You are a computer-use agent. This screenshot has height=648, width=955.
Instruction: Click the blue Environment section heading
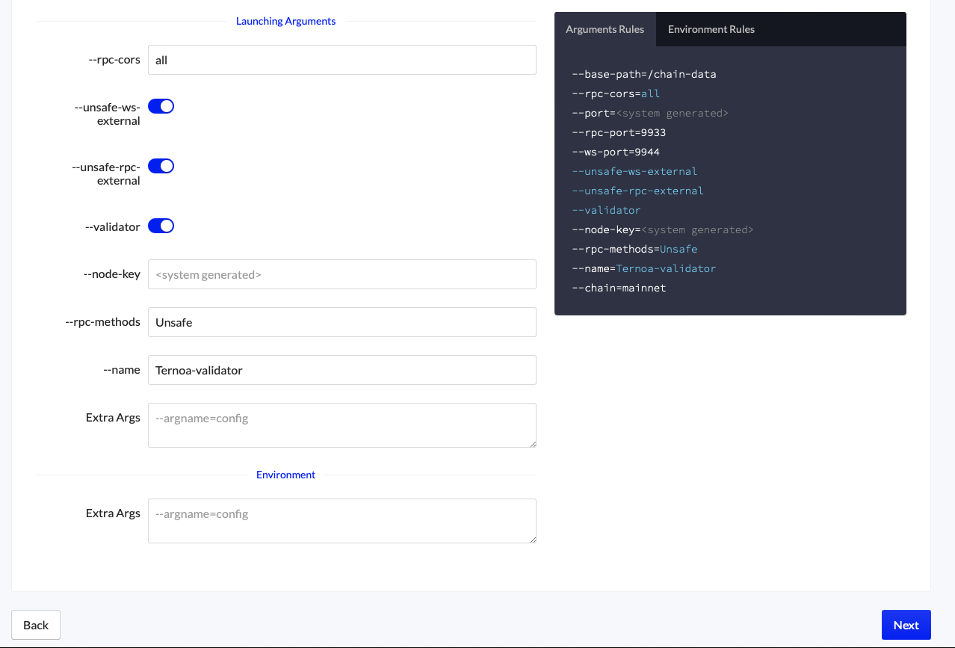click(x=285, y=475)
